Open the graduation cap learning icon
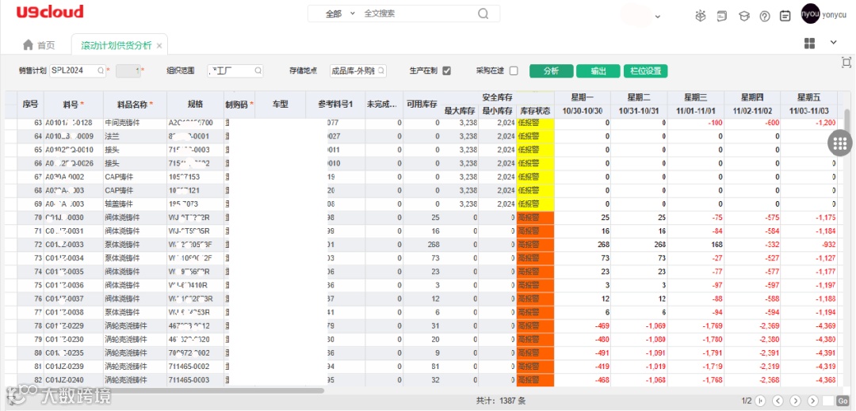This screenshot has width=856, height=411. (x=743, y=17)
